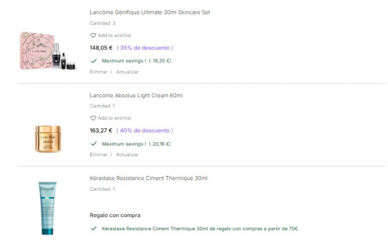Update Génifique Ultimate set with Actualizar
This screenshot has width=388, height=244.
(x=127, y=72)
